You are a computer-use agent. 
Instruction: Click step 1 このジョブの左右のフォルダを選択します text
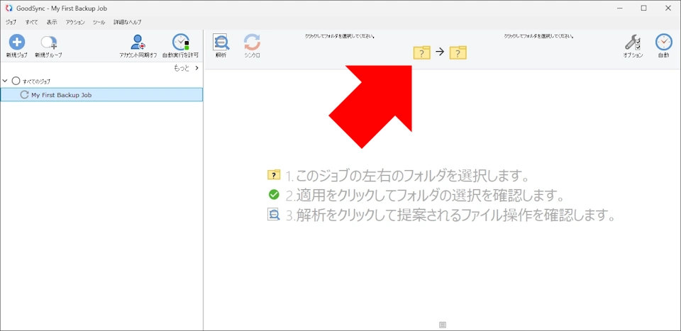tap(407, 176)
